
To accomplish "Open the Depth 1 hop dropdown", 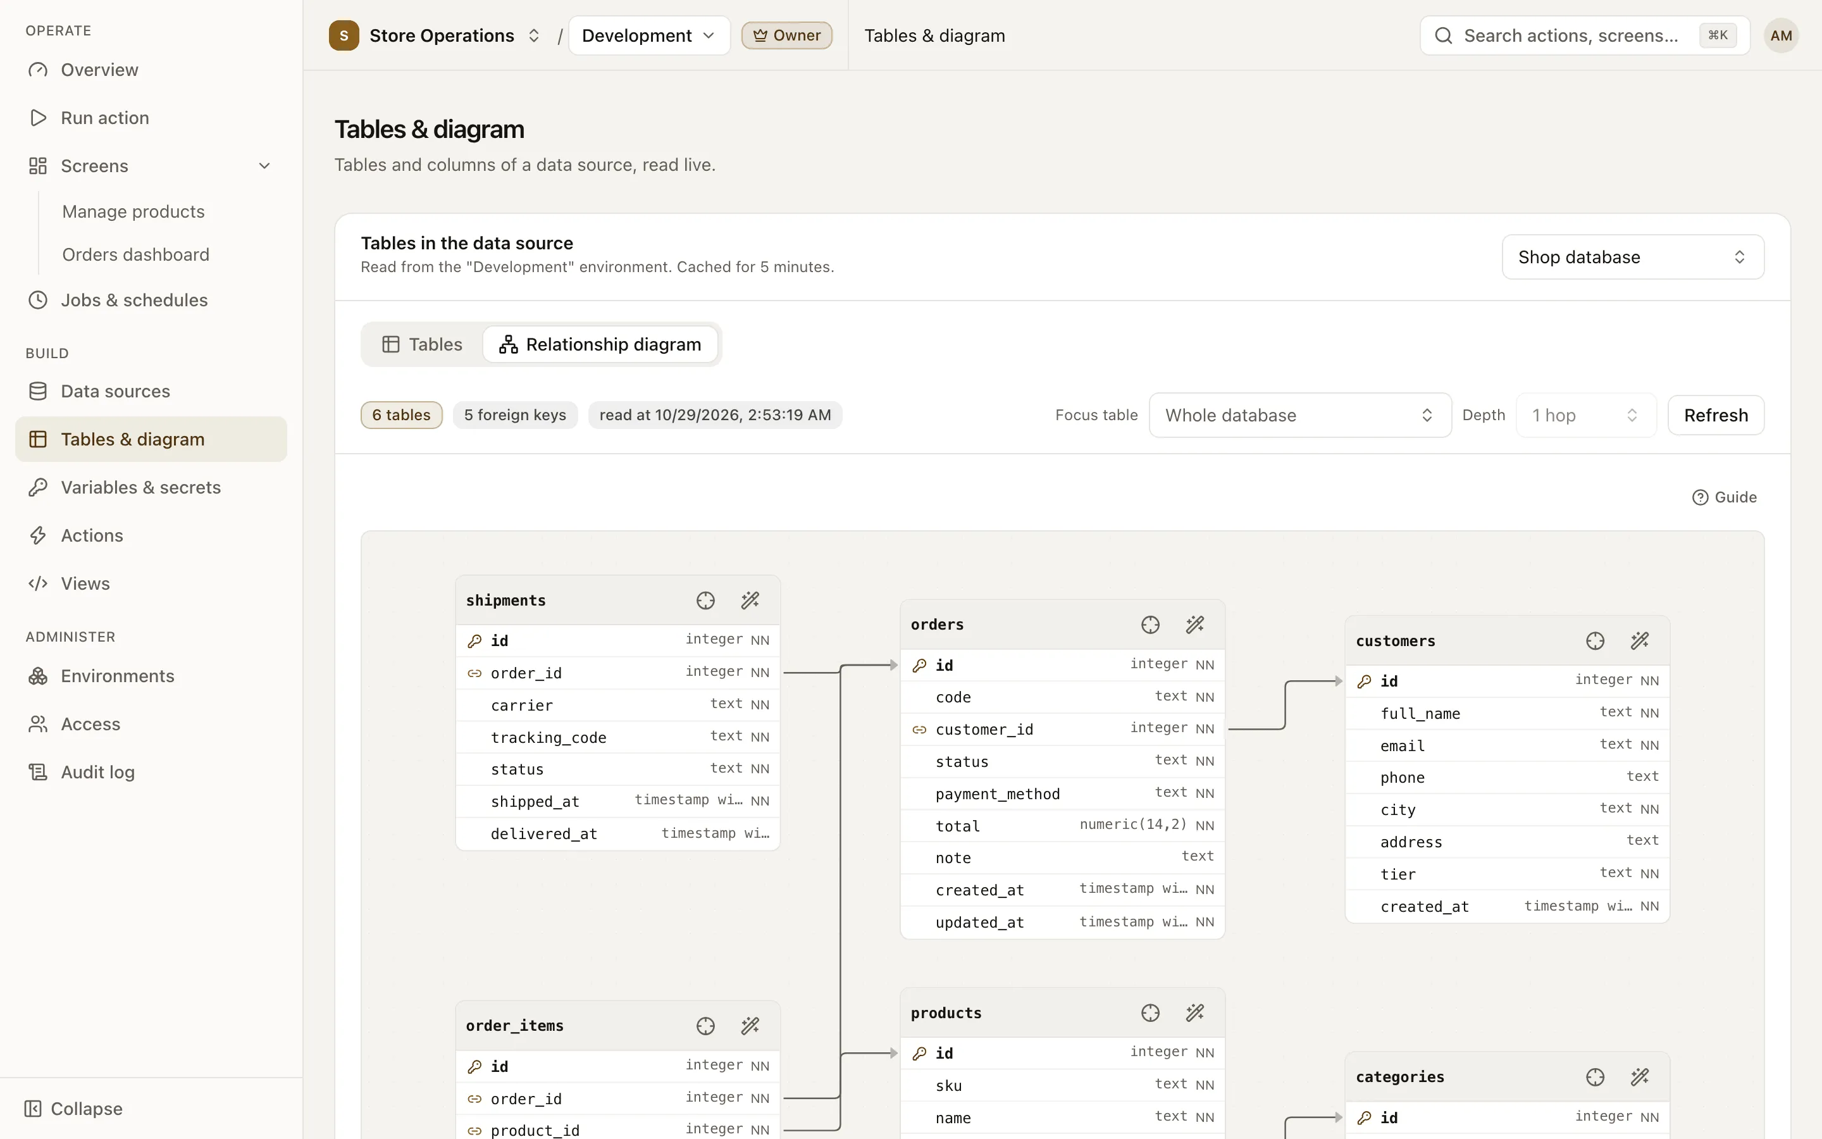I will point(1585,415).
